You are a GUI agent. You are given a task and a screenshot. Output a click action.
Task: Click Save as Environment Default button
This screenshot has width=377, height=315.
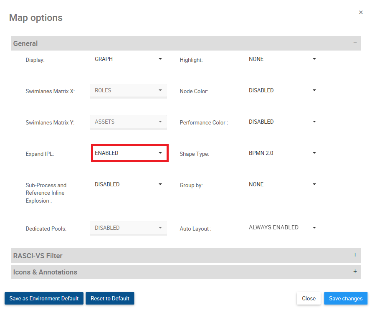(x=44, y=299)
